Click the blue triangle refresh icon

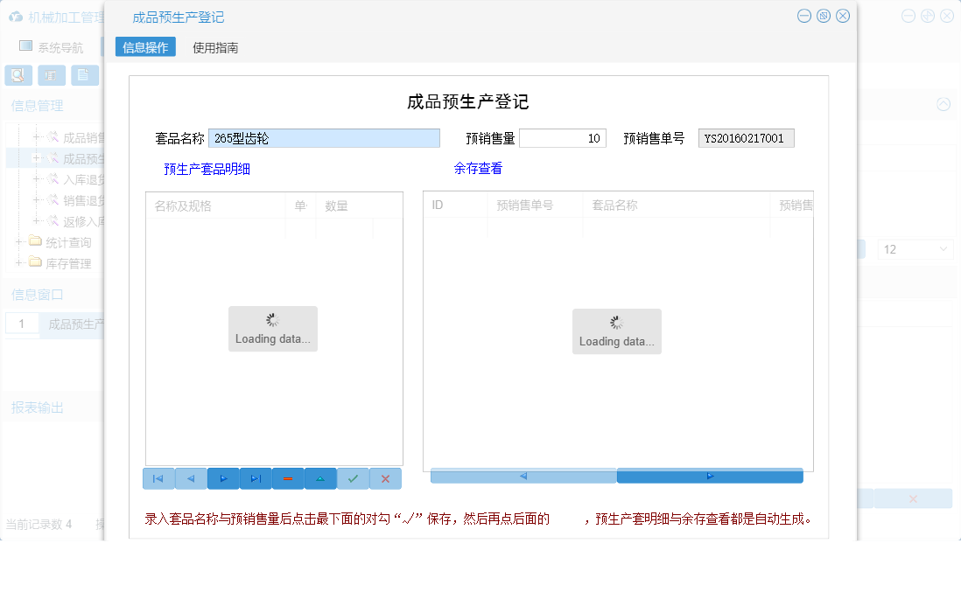click(320, 478)
